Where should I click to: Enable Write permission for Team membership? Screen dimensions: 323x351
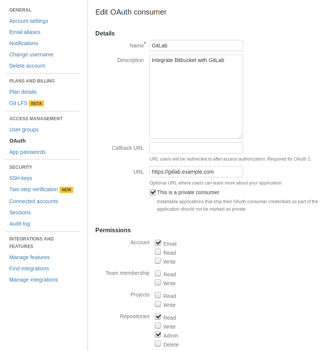click(x=158, y=282)
